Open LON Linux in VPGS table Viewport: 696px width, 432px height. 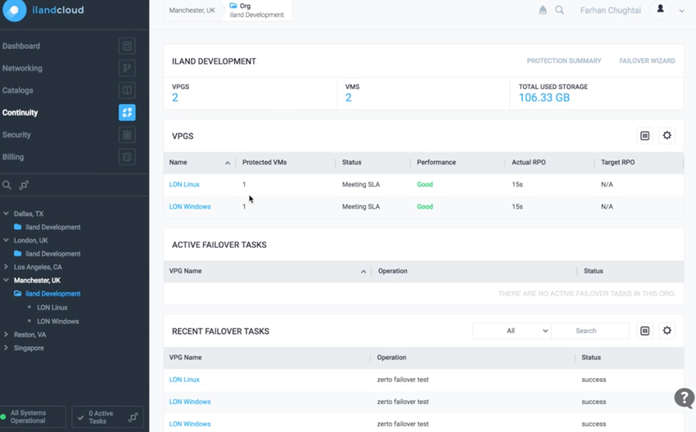[x=184, y=184]
